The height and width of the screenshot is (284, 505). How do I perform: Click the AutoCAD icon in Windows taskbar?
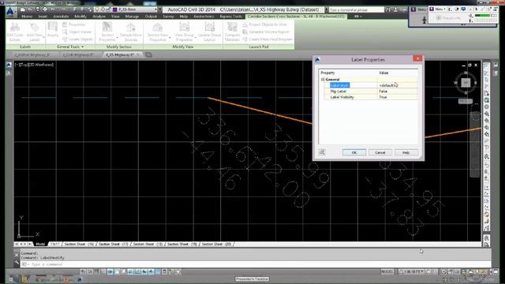(80, 279)
